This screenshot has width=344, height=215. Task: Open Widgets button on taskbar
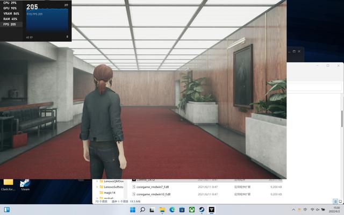tap(7, 210)
